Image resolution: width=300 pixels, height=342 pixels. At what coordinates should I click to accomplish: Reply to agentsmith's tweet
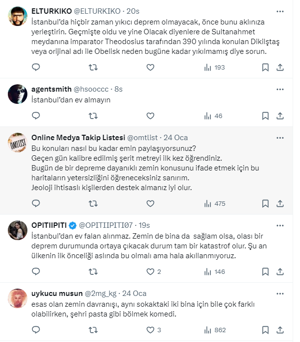pyautogui.click(x=36, y=116)
